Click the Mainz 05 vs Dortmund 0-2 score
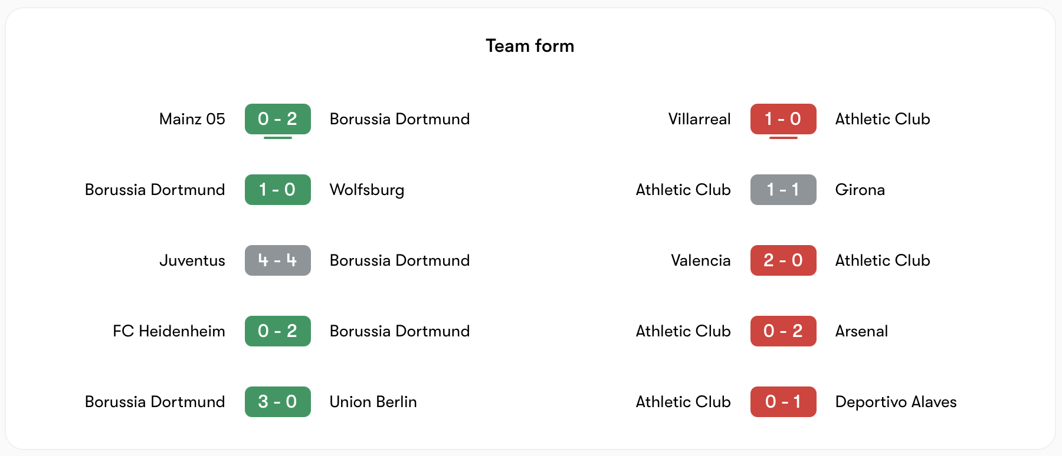This screenshot has height=456, width=1062. tap(277, 119)
